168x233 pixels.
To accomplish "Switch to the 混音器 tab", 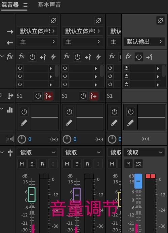I will click(x=10, y=5).
